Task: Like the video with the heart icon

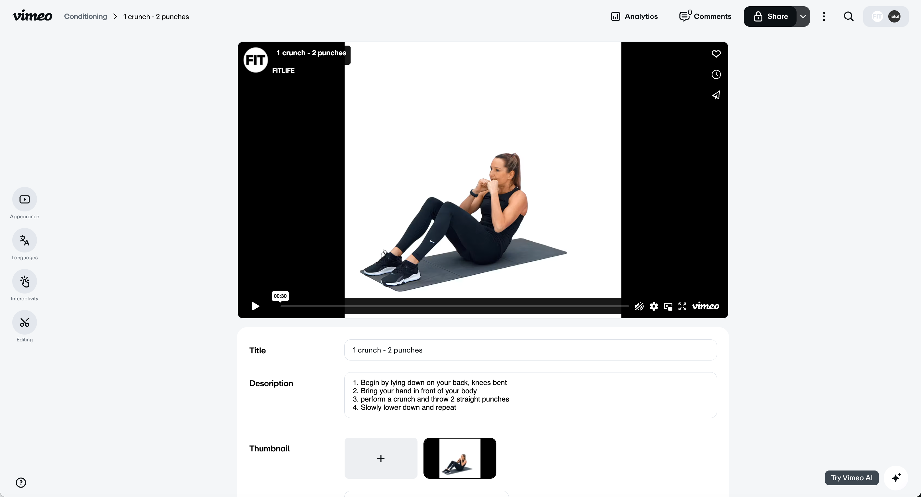Action: tap(716, 54)
